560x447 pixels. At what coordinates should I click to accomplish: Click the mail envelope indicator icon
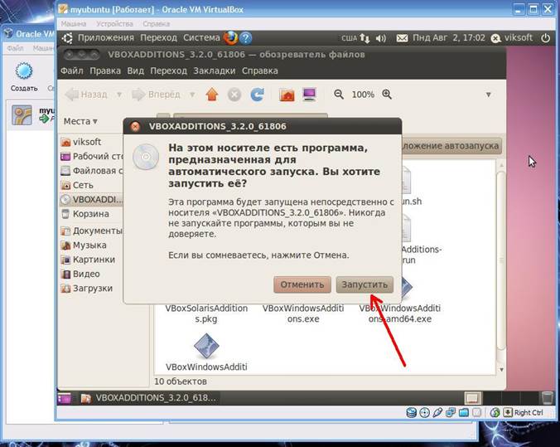402,38
